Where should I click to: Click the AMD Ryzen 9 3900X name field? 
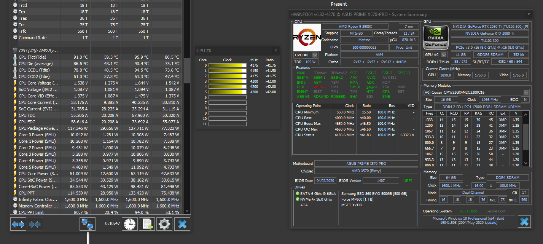pos(355,26)
